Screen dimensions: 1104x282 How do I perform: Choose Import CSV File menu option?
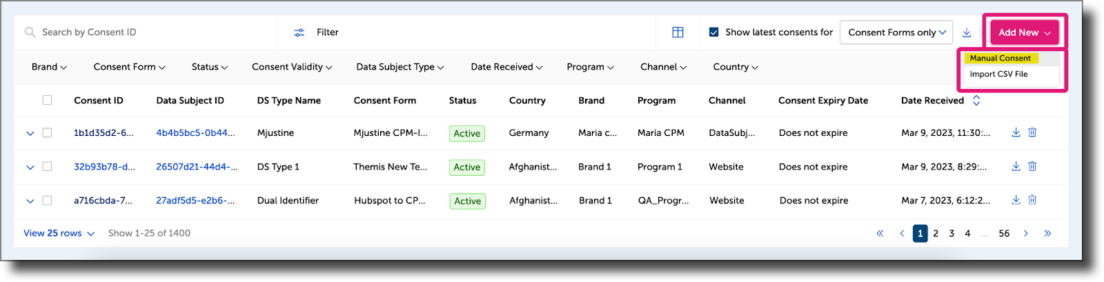998,74
